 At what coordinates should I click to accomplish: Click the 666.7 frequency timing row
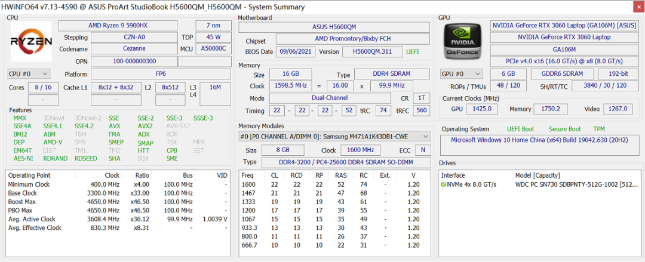tap(334, 245)
